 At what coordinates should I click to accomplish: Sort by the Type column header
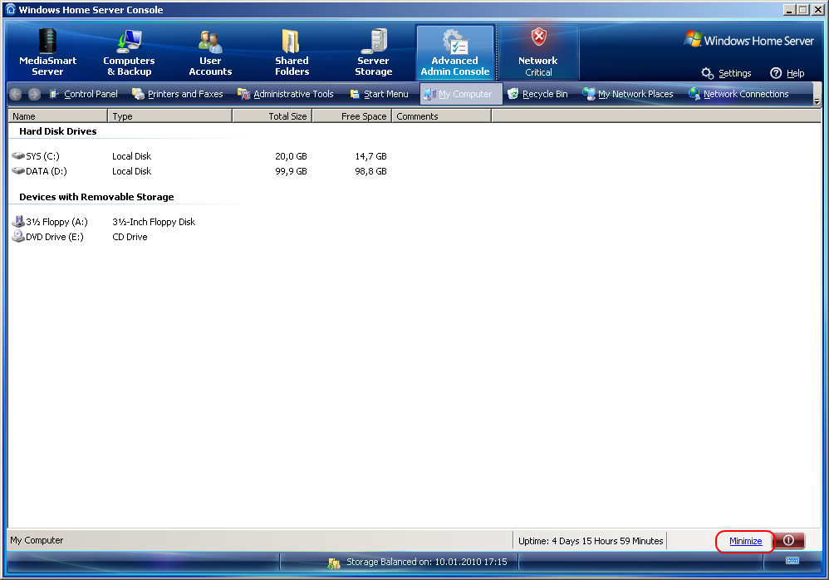tap(170, 116)
